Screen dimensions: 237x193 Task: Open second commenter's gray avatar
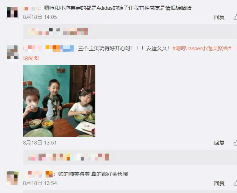[13, 52]
